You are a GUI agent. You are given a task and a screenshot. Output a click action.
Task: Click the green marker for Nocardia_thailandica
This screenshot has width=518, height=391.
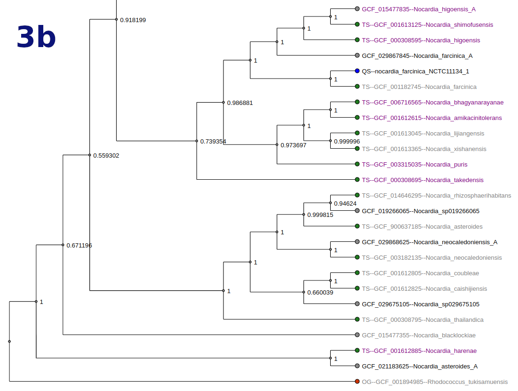[x=357, y=319]
